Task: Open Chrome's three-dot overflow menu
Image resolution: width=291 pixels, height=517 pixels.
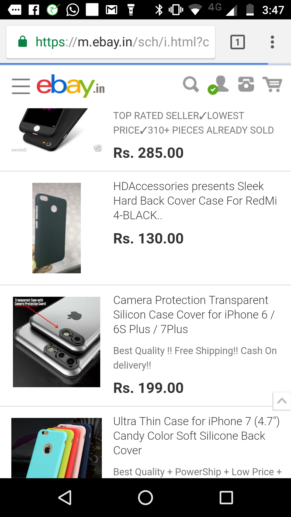Action: [272, 42]
